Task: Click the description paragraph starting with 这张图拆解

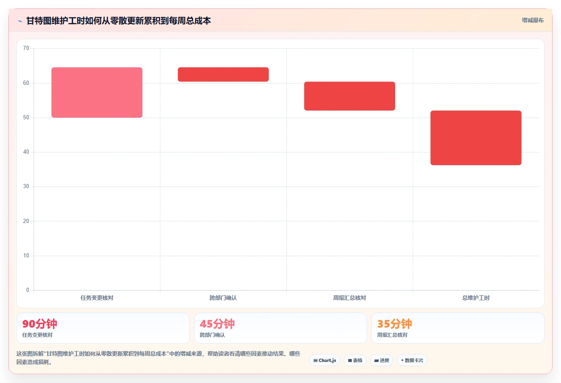Action: [158, 358]
